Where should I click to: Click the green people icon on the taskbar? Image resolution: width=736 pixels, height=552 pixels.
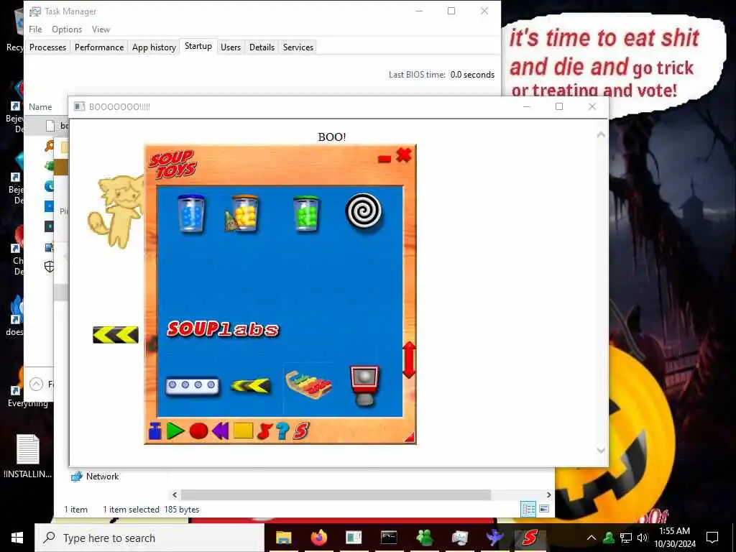coord(424,538)
